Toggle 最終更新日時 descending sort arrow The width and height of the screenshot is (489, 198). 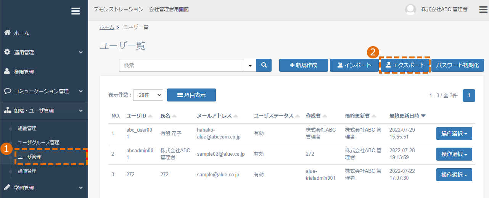[423, 116]
